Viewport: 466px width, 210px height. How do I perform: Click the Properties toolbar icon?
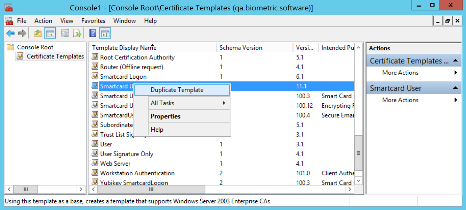(x=65, y=33)
